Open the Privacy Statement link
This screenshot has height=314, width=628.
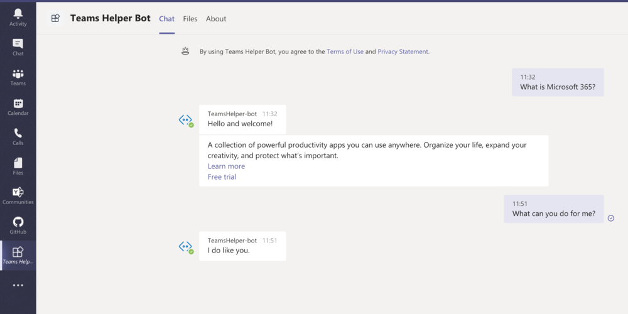click(x=403, y=51)
